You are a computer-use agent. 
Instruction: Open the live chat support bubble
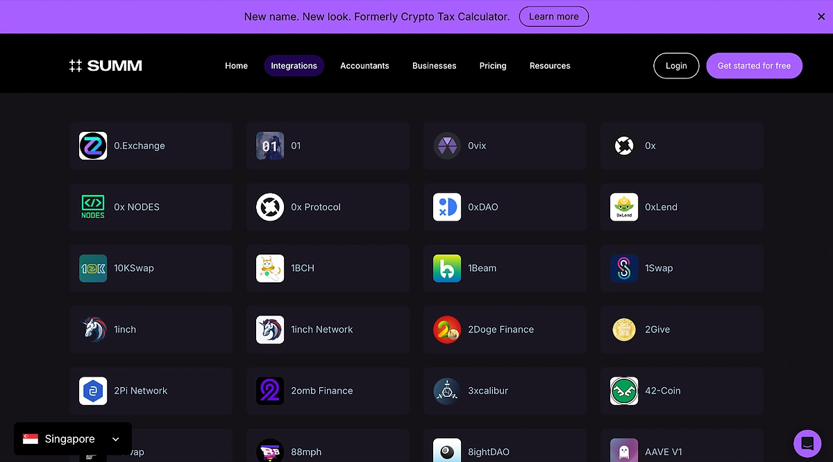807,443
